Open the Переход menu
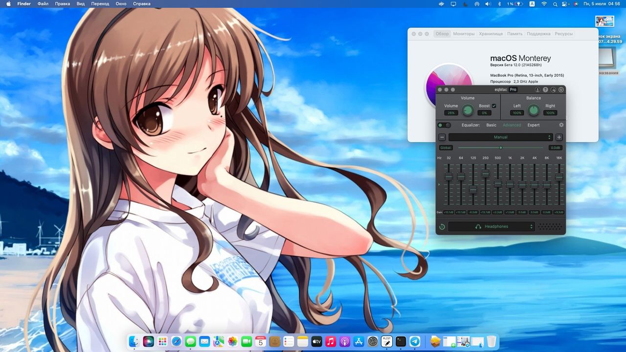The image size is (626, 352). coord(100,4)
